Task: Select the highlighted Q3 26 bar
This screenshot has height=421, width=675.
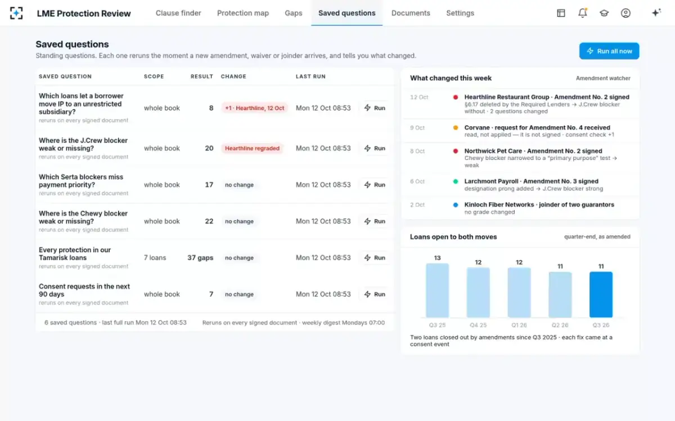Action: (x=601, y=295)
